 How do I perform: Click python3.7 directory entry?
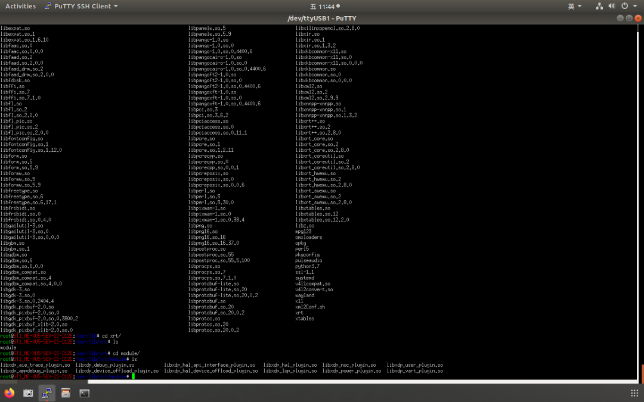click(x=308, y=266)
